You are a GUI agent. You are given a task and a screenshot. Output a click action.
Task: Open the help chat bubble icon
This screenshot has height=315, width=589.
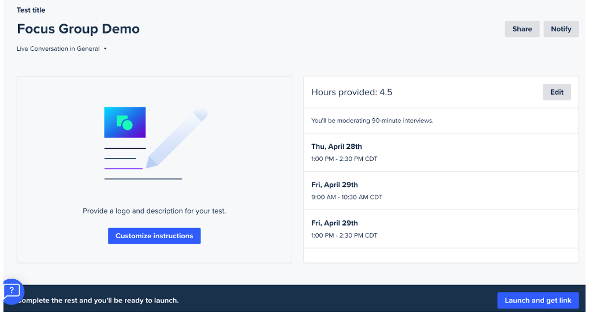pyautogui.click(x=12, y=291)
